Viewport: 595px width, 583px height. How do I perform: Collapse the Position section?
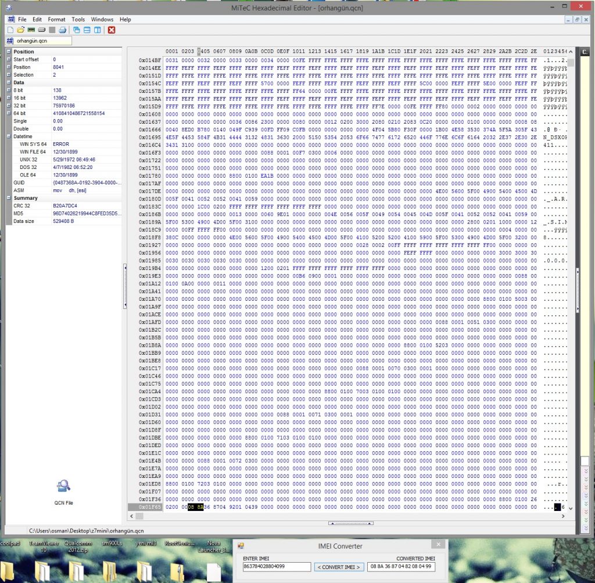pyautogui.click(x=9, y=52)
